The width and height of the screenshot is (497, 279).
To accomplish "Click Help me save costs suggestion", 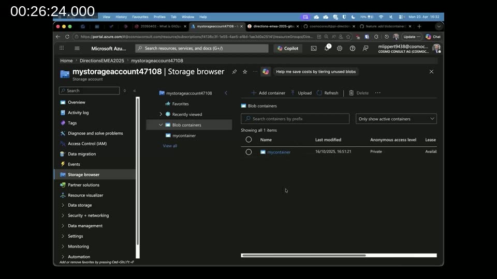I will (316, 72).
